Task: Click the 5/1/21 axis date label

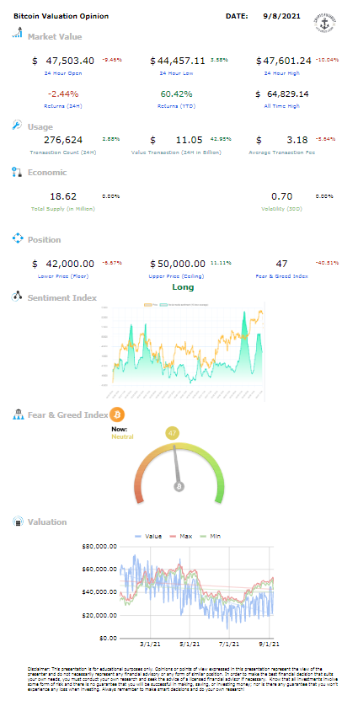Action: tap(190, 644)
